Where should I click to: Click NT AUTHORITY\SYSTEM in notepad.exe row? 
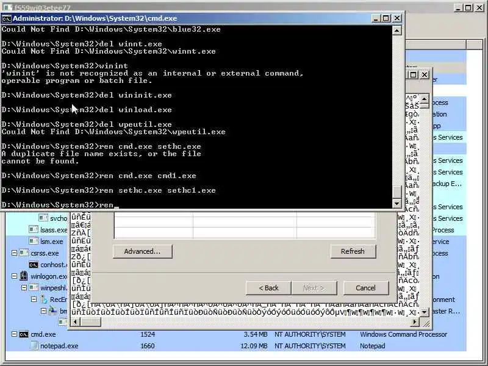(x=310, y=346)
